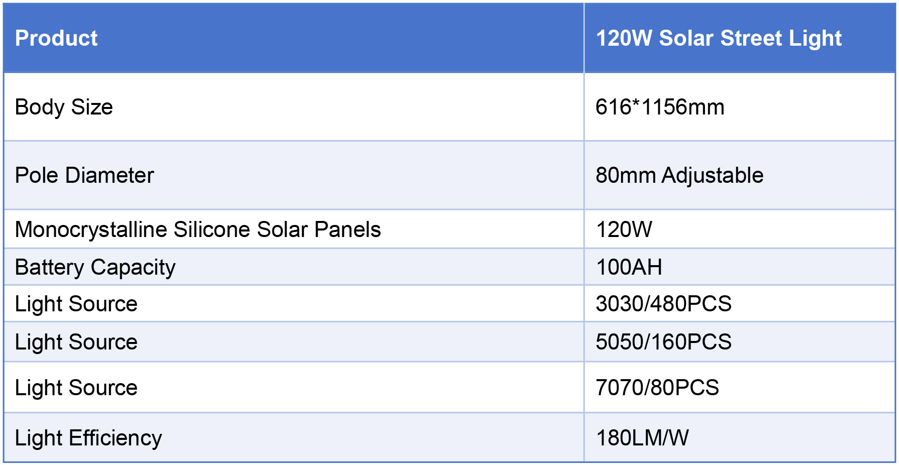The image size is (899, 465).
Task: Click the Light Efficiency label
Action: pos(88,438)
